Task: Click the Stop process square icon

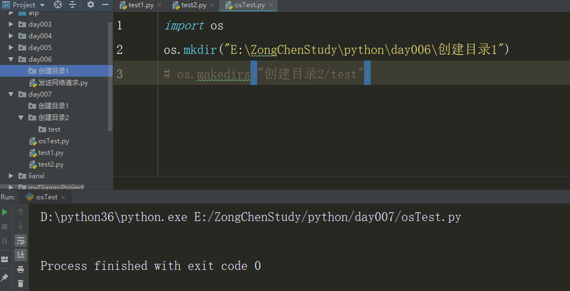Action: click(5, 226)
